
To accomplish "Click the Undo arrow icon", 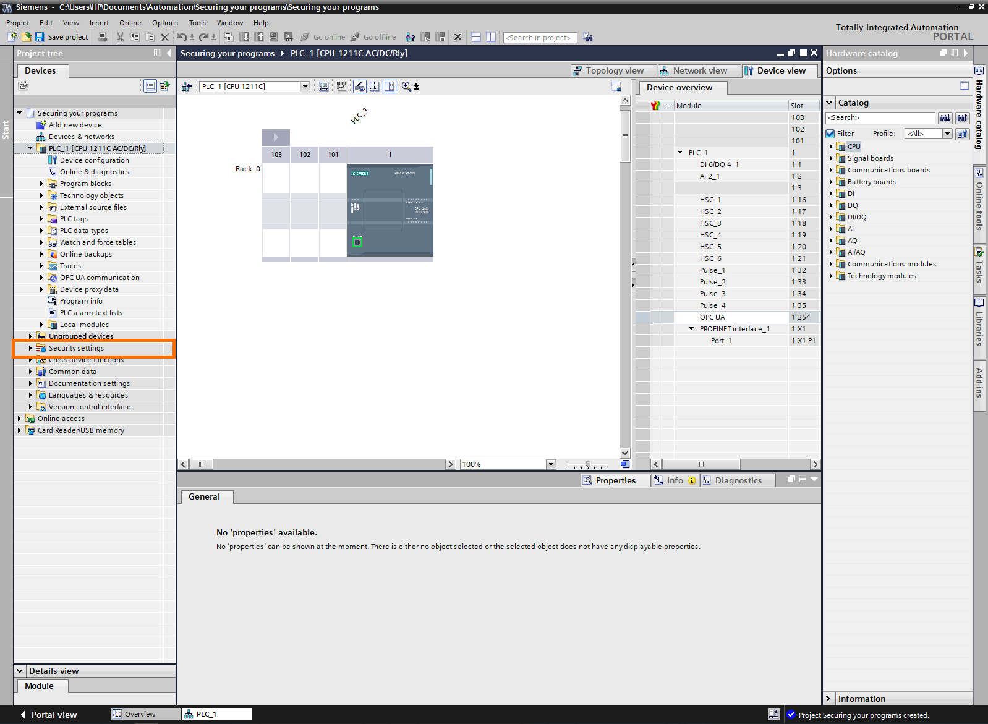I will [182, 37].
